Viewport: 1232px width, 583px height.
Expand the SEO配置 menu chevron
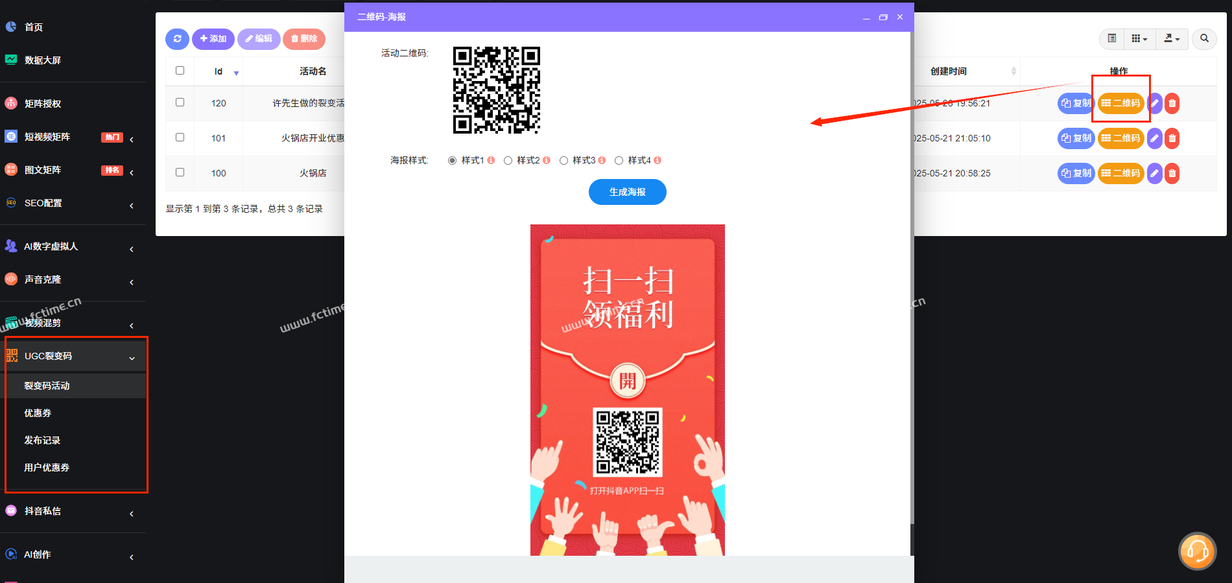(132, 206)
